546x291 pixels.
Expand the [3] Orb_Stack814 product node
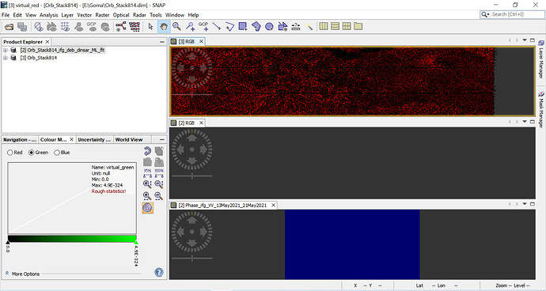(x=6, y=58)
